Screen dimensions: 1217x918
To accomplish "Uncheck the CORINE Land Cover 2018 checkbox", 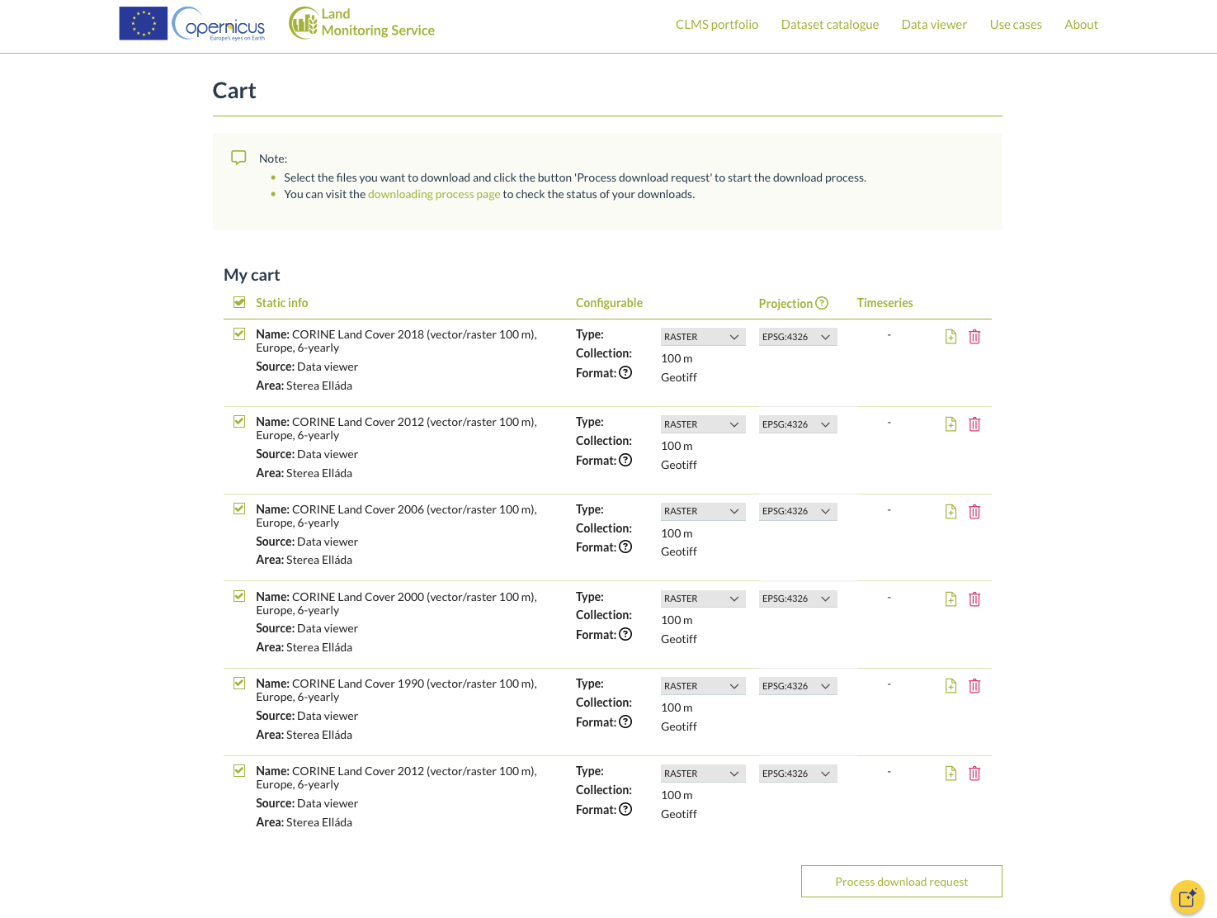I will [239, 334].
